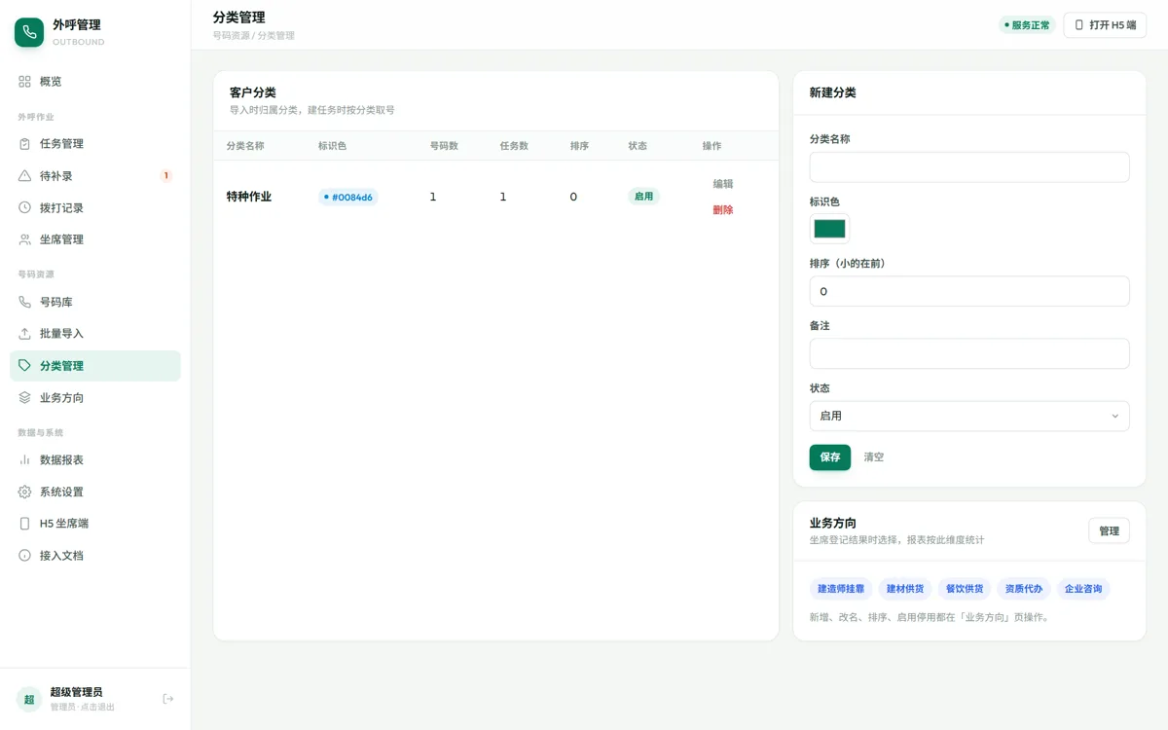
Task: Click the 坐席管理 people icon
Action: tap(25, 239)
